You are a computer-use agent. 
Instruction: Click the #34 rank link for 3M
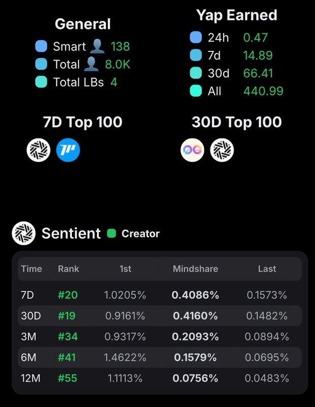[68, 337]
